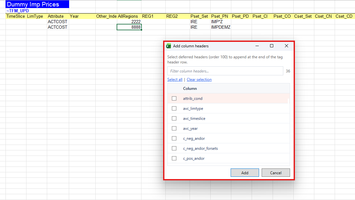Image resolution: width=355 pixels, height=200 pixels.
Task: Minimize the Add column headers dialog
Action: (x=257, y=46)
